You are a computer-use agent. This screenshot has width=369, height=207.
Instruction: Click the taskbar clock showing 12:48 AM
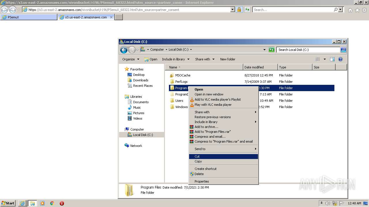tap(354, 203)
